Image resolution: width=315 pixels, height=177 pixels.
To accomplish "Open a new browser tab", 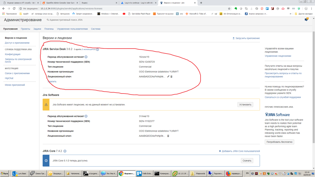I will click(201, 3).
